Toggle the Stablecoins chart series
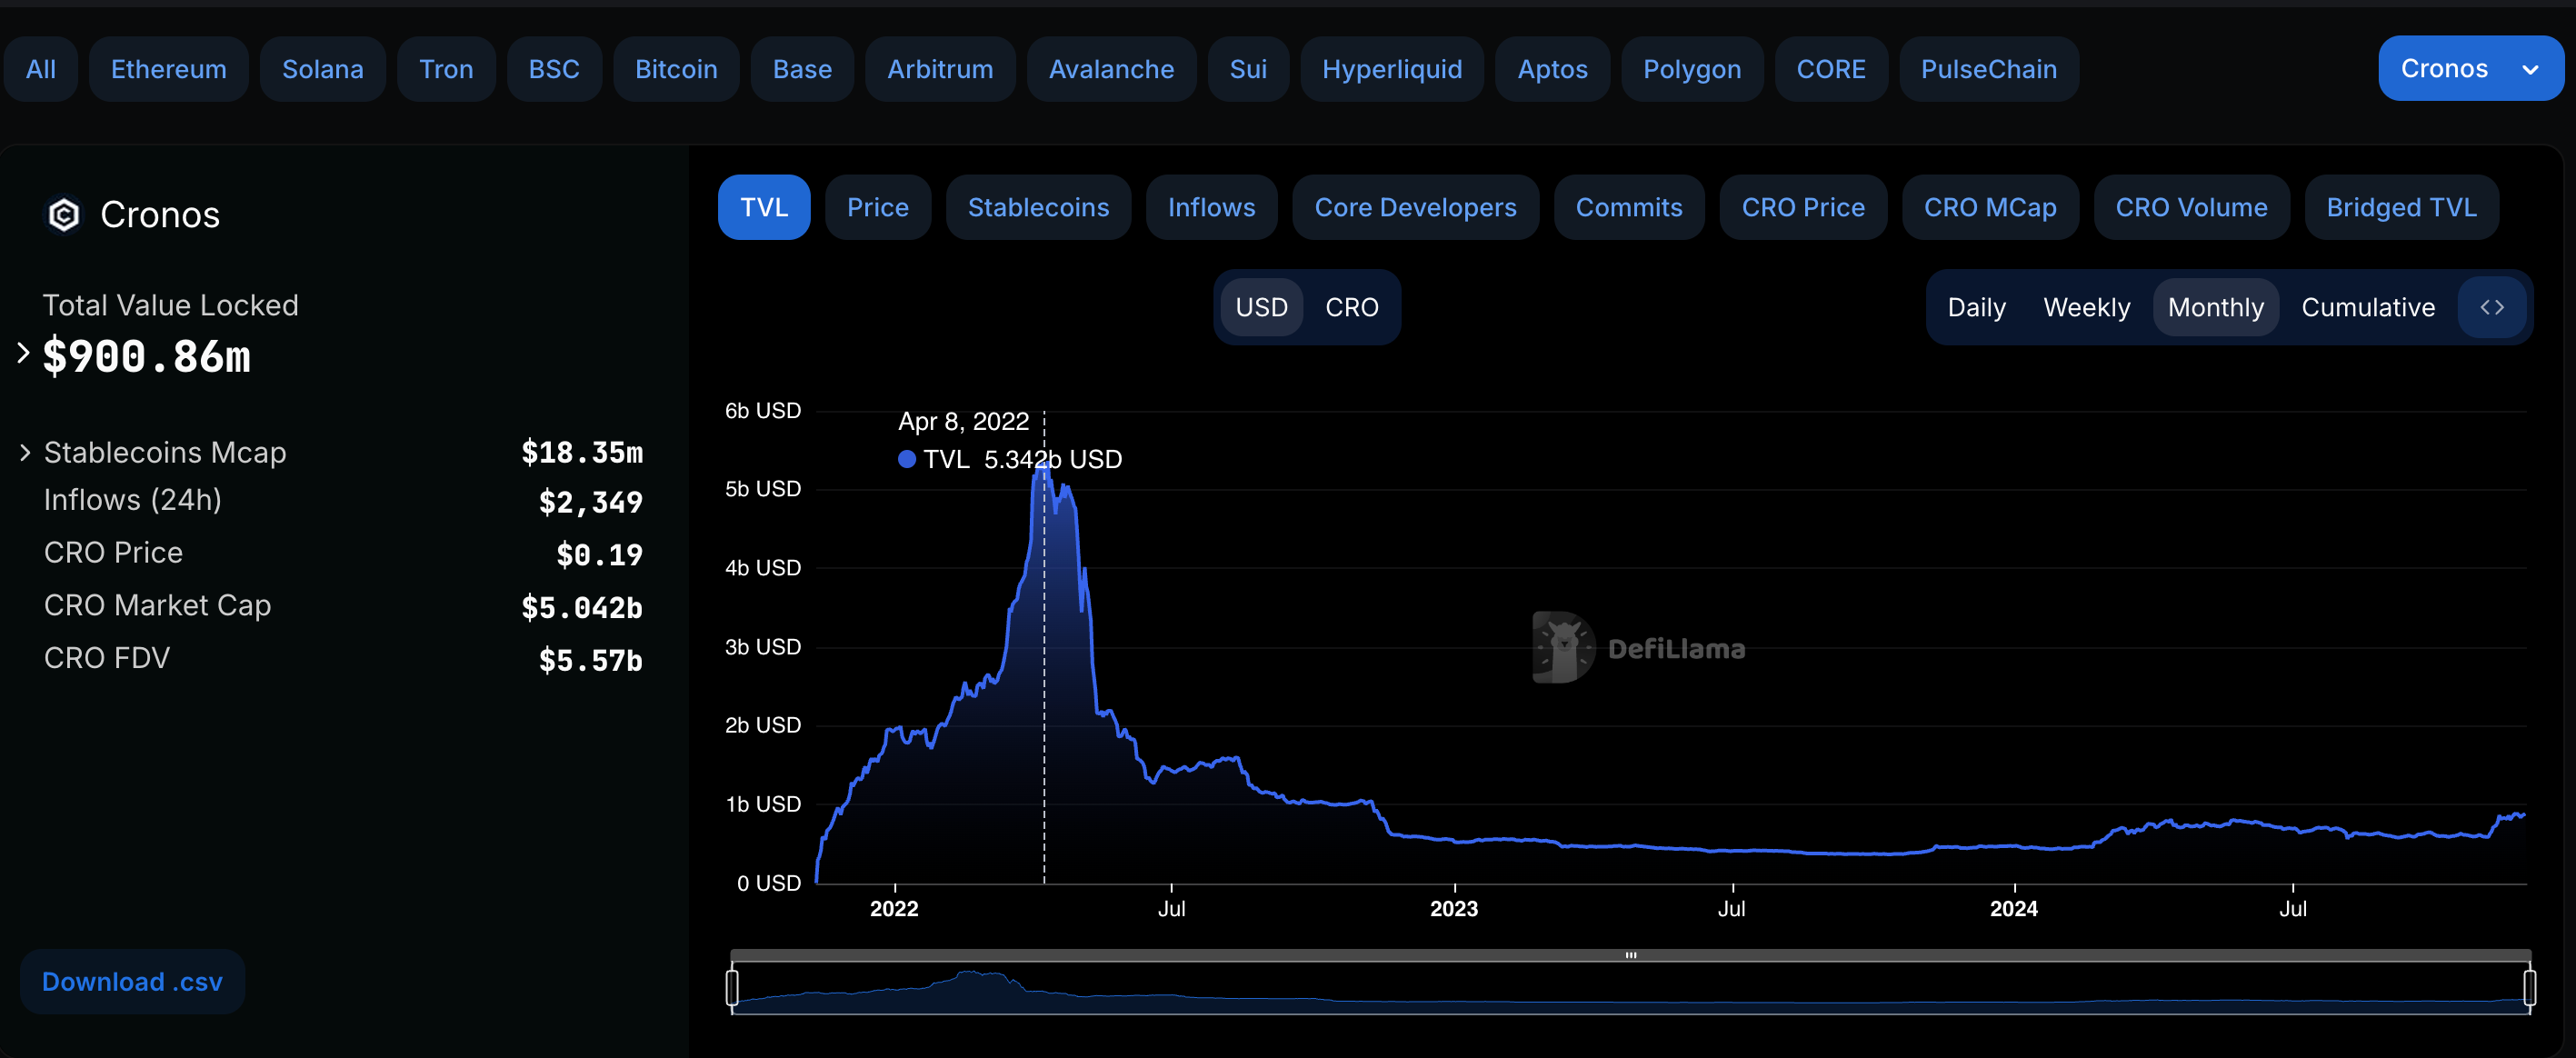Screen dimensions: 2576x1058 pyautogui.click(x=1038, y=207)
